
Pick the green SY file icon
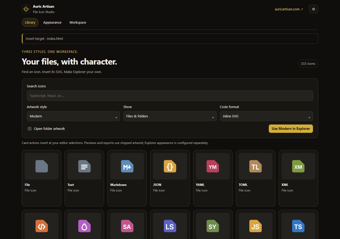point(213,226)
